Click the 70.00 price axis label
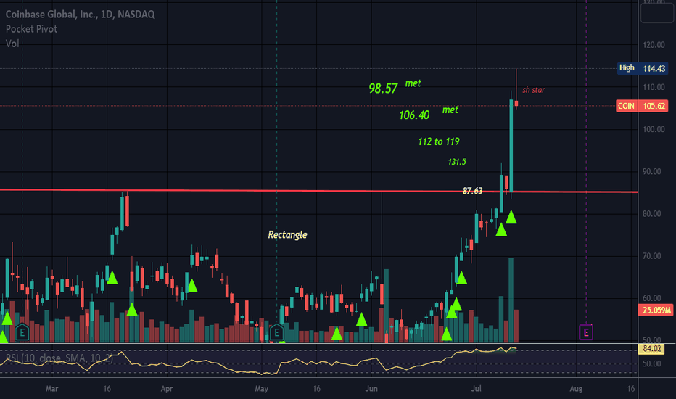 click(651, 256)
